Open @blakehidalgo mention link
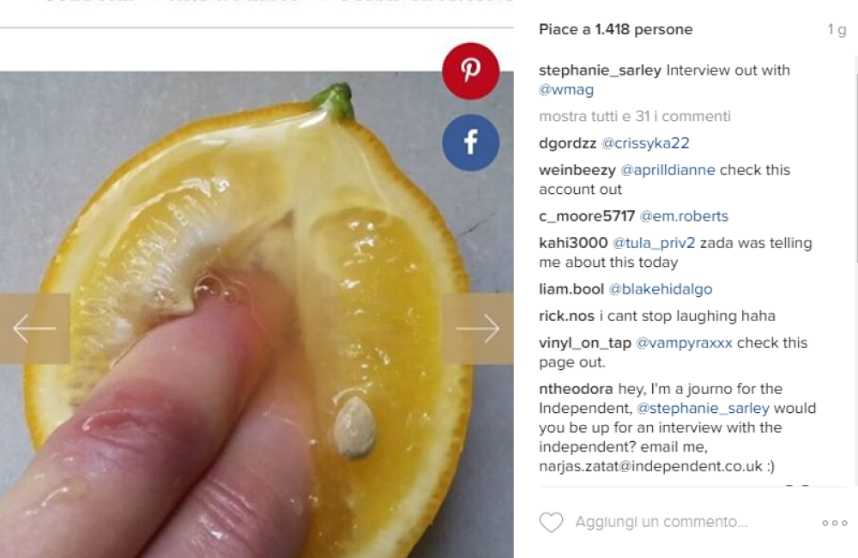 (661, 288)
